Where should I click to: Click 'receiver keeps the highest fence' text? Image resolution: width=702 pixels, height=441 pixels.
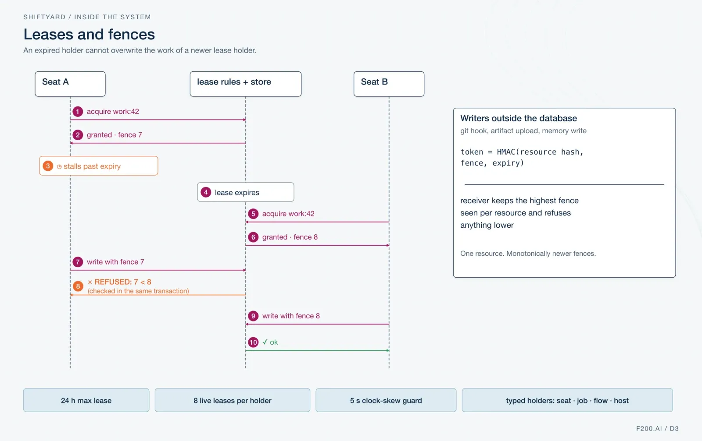pos(519,201)
